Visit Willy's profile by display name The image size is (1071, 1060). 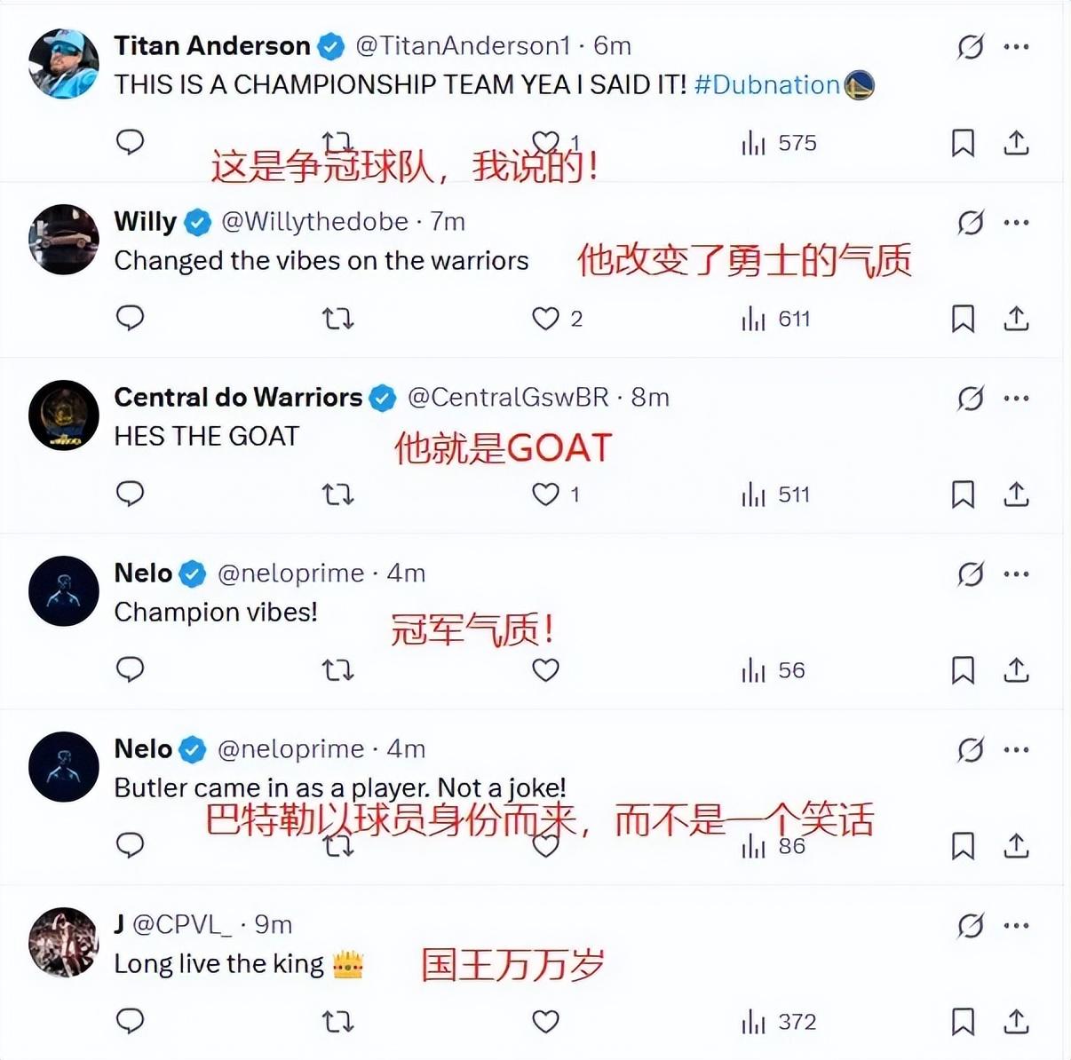point(146,221)
